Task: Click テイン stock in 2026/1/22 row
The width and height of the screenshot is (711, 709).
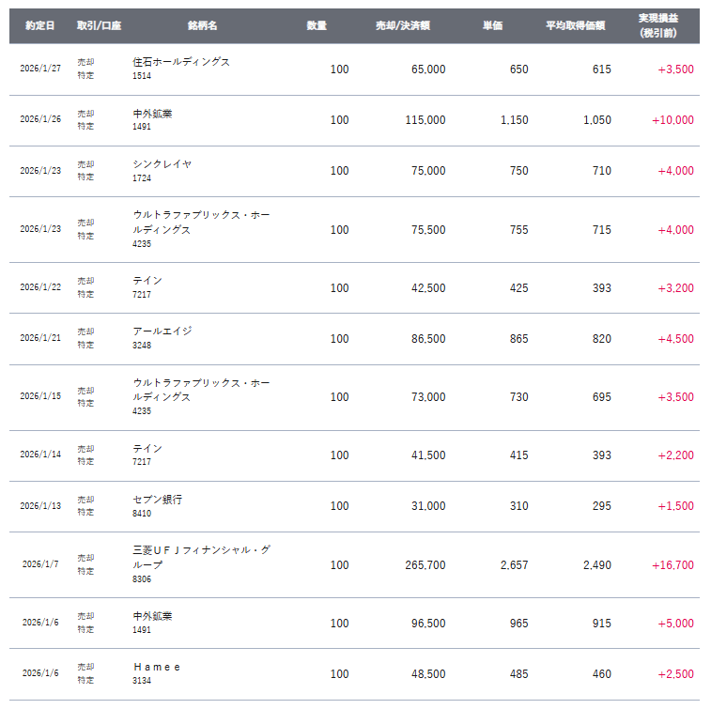Action: [x=147, y=280]
